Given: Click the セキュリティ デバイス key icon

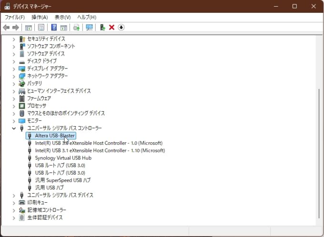Looking at the screenshot, I should pos(22,39).
